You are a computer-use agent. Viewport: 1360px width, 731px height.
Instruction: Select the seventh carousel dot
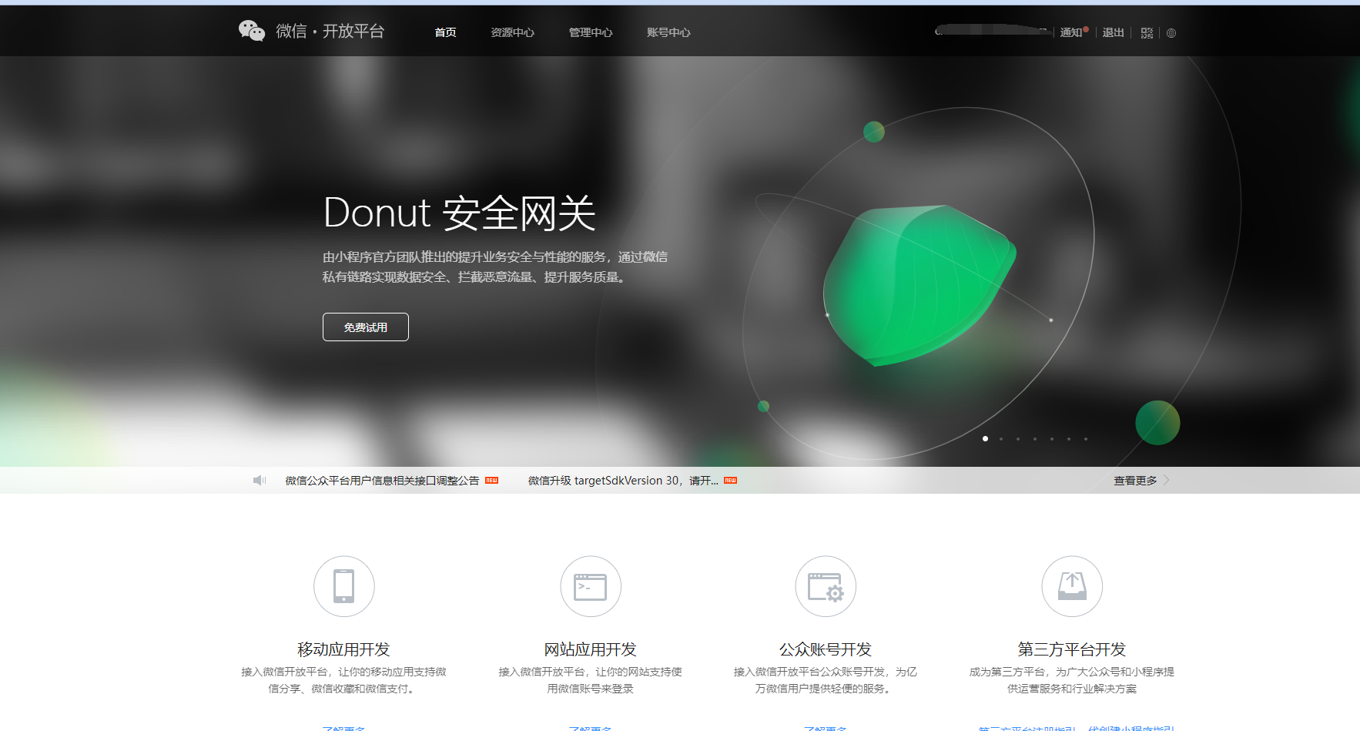pyautogui.click(x=1086, y=439)
